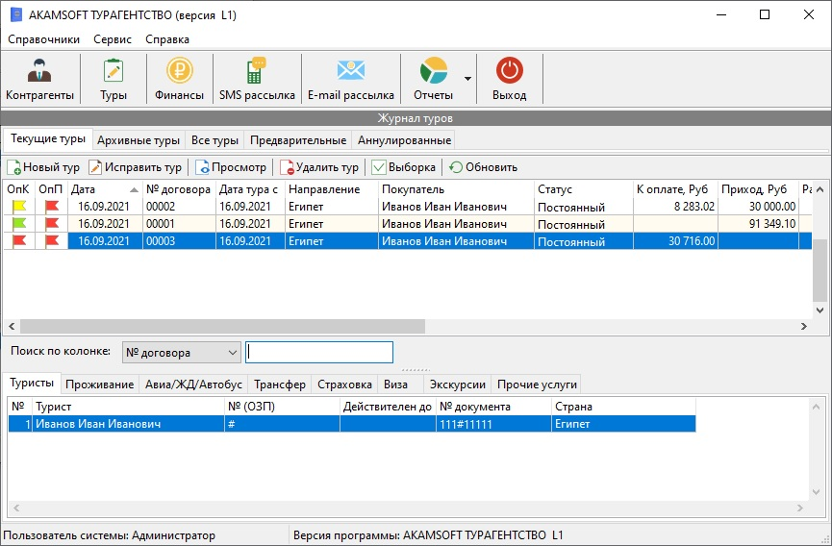Expand the Отчеты dropdown arrow
832x546 pixels.
pyautogui.click(x=467, y=79)
